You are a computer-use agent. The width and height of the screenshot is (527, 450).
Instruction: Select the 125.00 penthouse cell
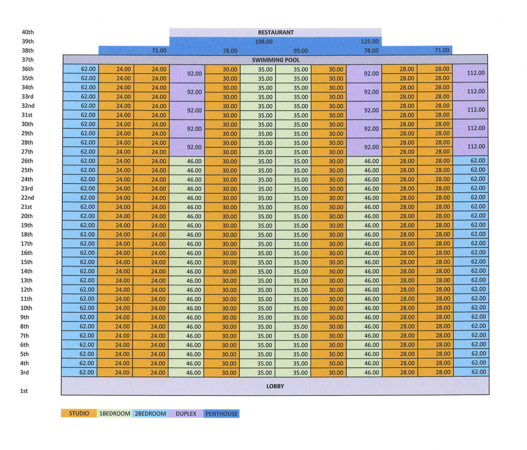[369, 42]
